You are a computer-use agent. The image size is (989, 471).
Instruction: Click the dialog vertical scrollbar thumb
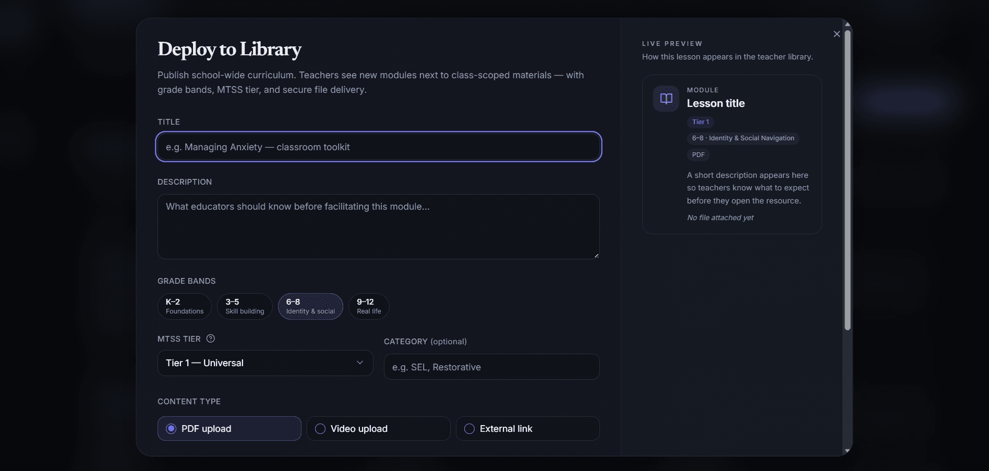848,180
